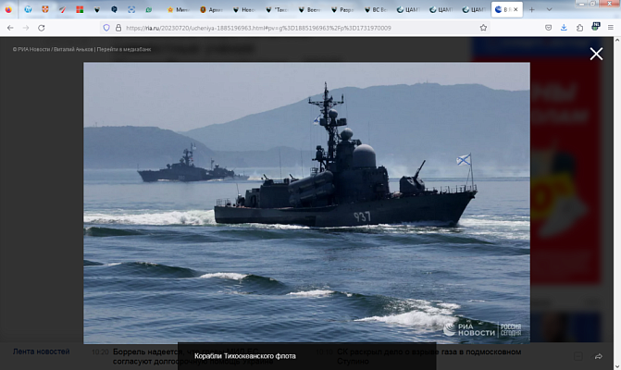
Task: Open Firefox View pinned icon
Action: point(8,9)
